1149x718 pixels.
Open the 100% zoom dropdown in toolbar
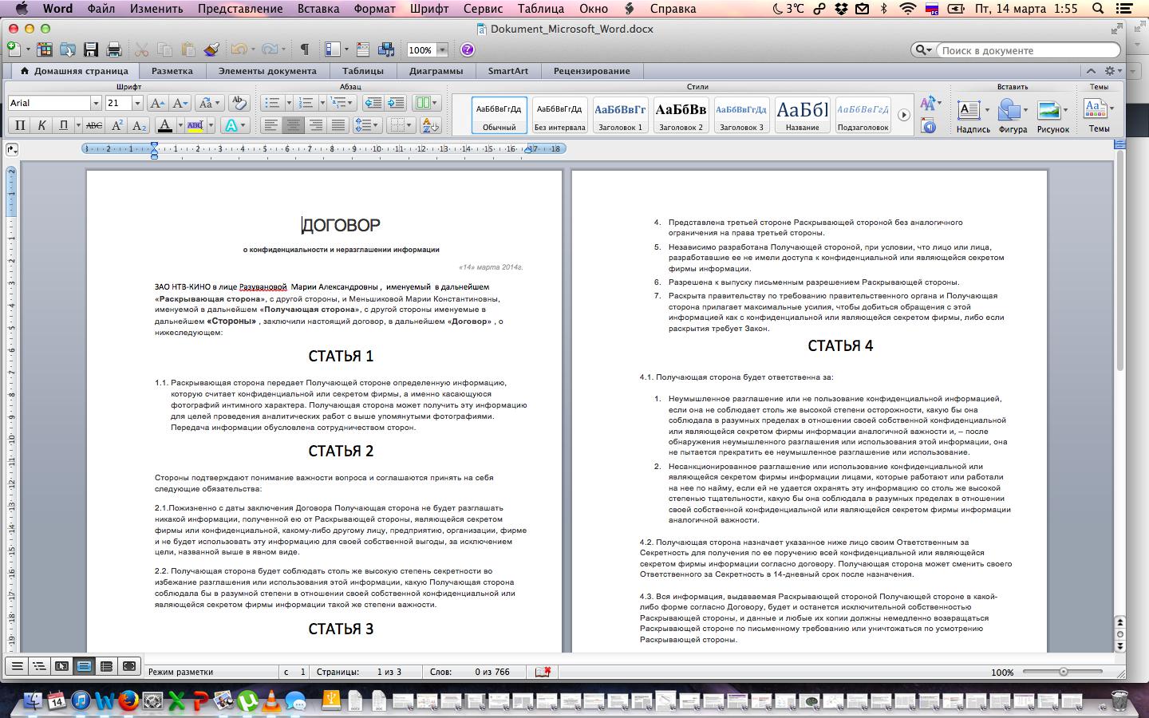442,49
